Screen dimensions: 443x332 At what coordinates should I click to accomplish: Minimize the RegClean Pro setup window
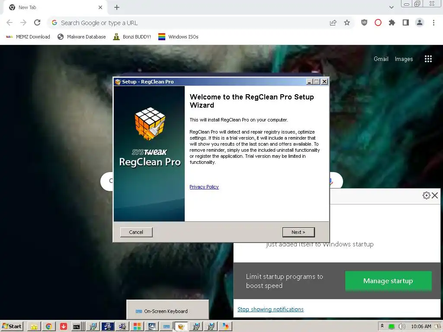click(309, 82)
